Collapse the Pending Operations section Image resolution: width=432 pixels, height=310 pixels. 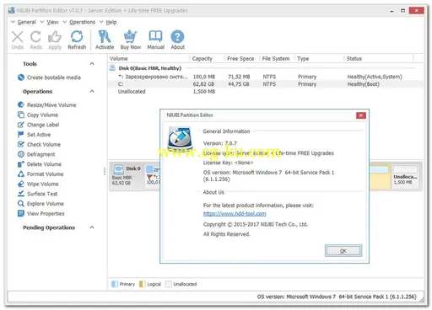[92, 227]
